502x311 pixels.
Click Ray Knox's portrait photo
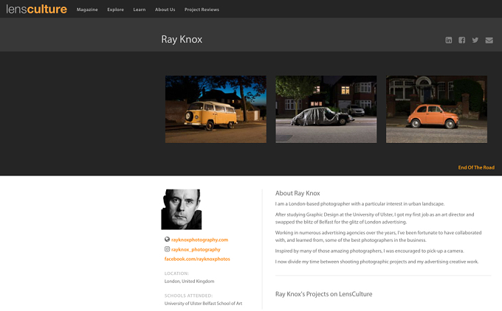(x=182, y=209)
